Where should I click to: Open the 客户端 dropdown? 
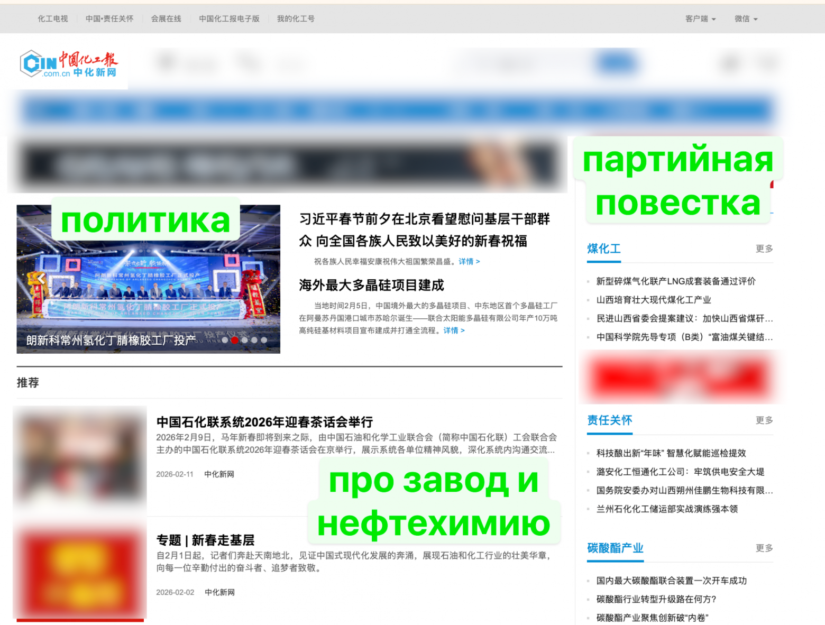coord(699,19)
